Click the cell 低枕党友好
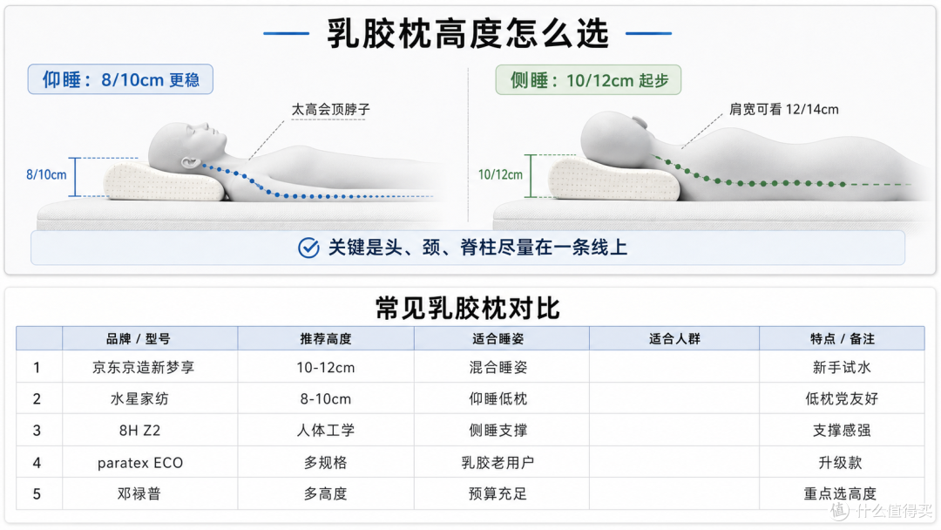941x530 pixels. (842, 398)
